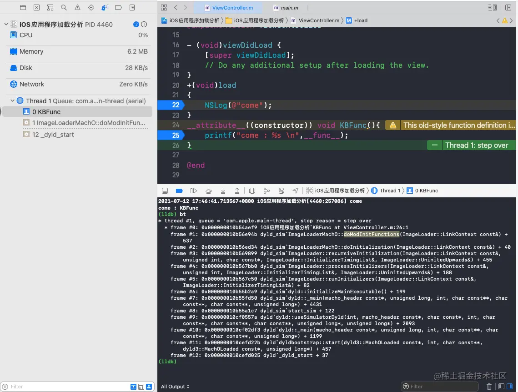The image size is (518, 392).
Task: Toggle breakpoint on line 25
Action: pyautogui.click(x=171, y=135)
